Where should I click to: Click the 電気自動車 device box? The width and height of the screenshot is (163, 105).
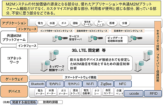click(86, 92)
